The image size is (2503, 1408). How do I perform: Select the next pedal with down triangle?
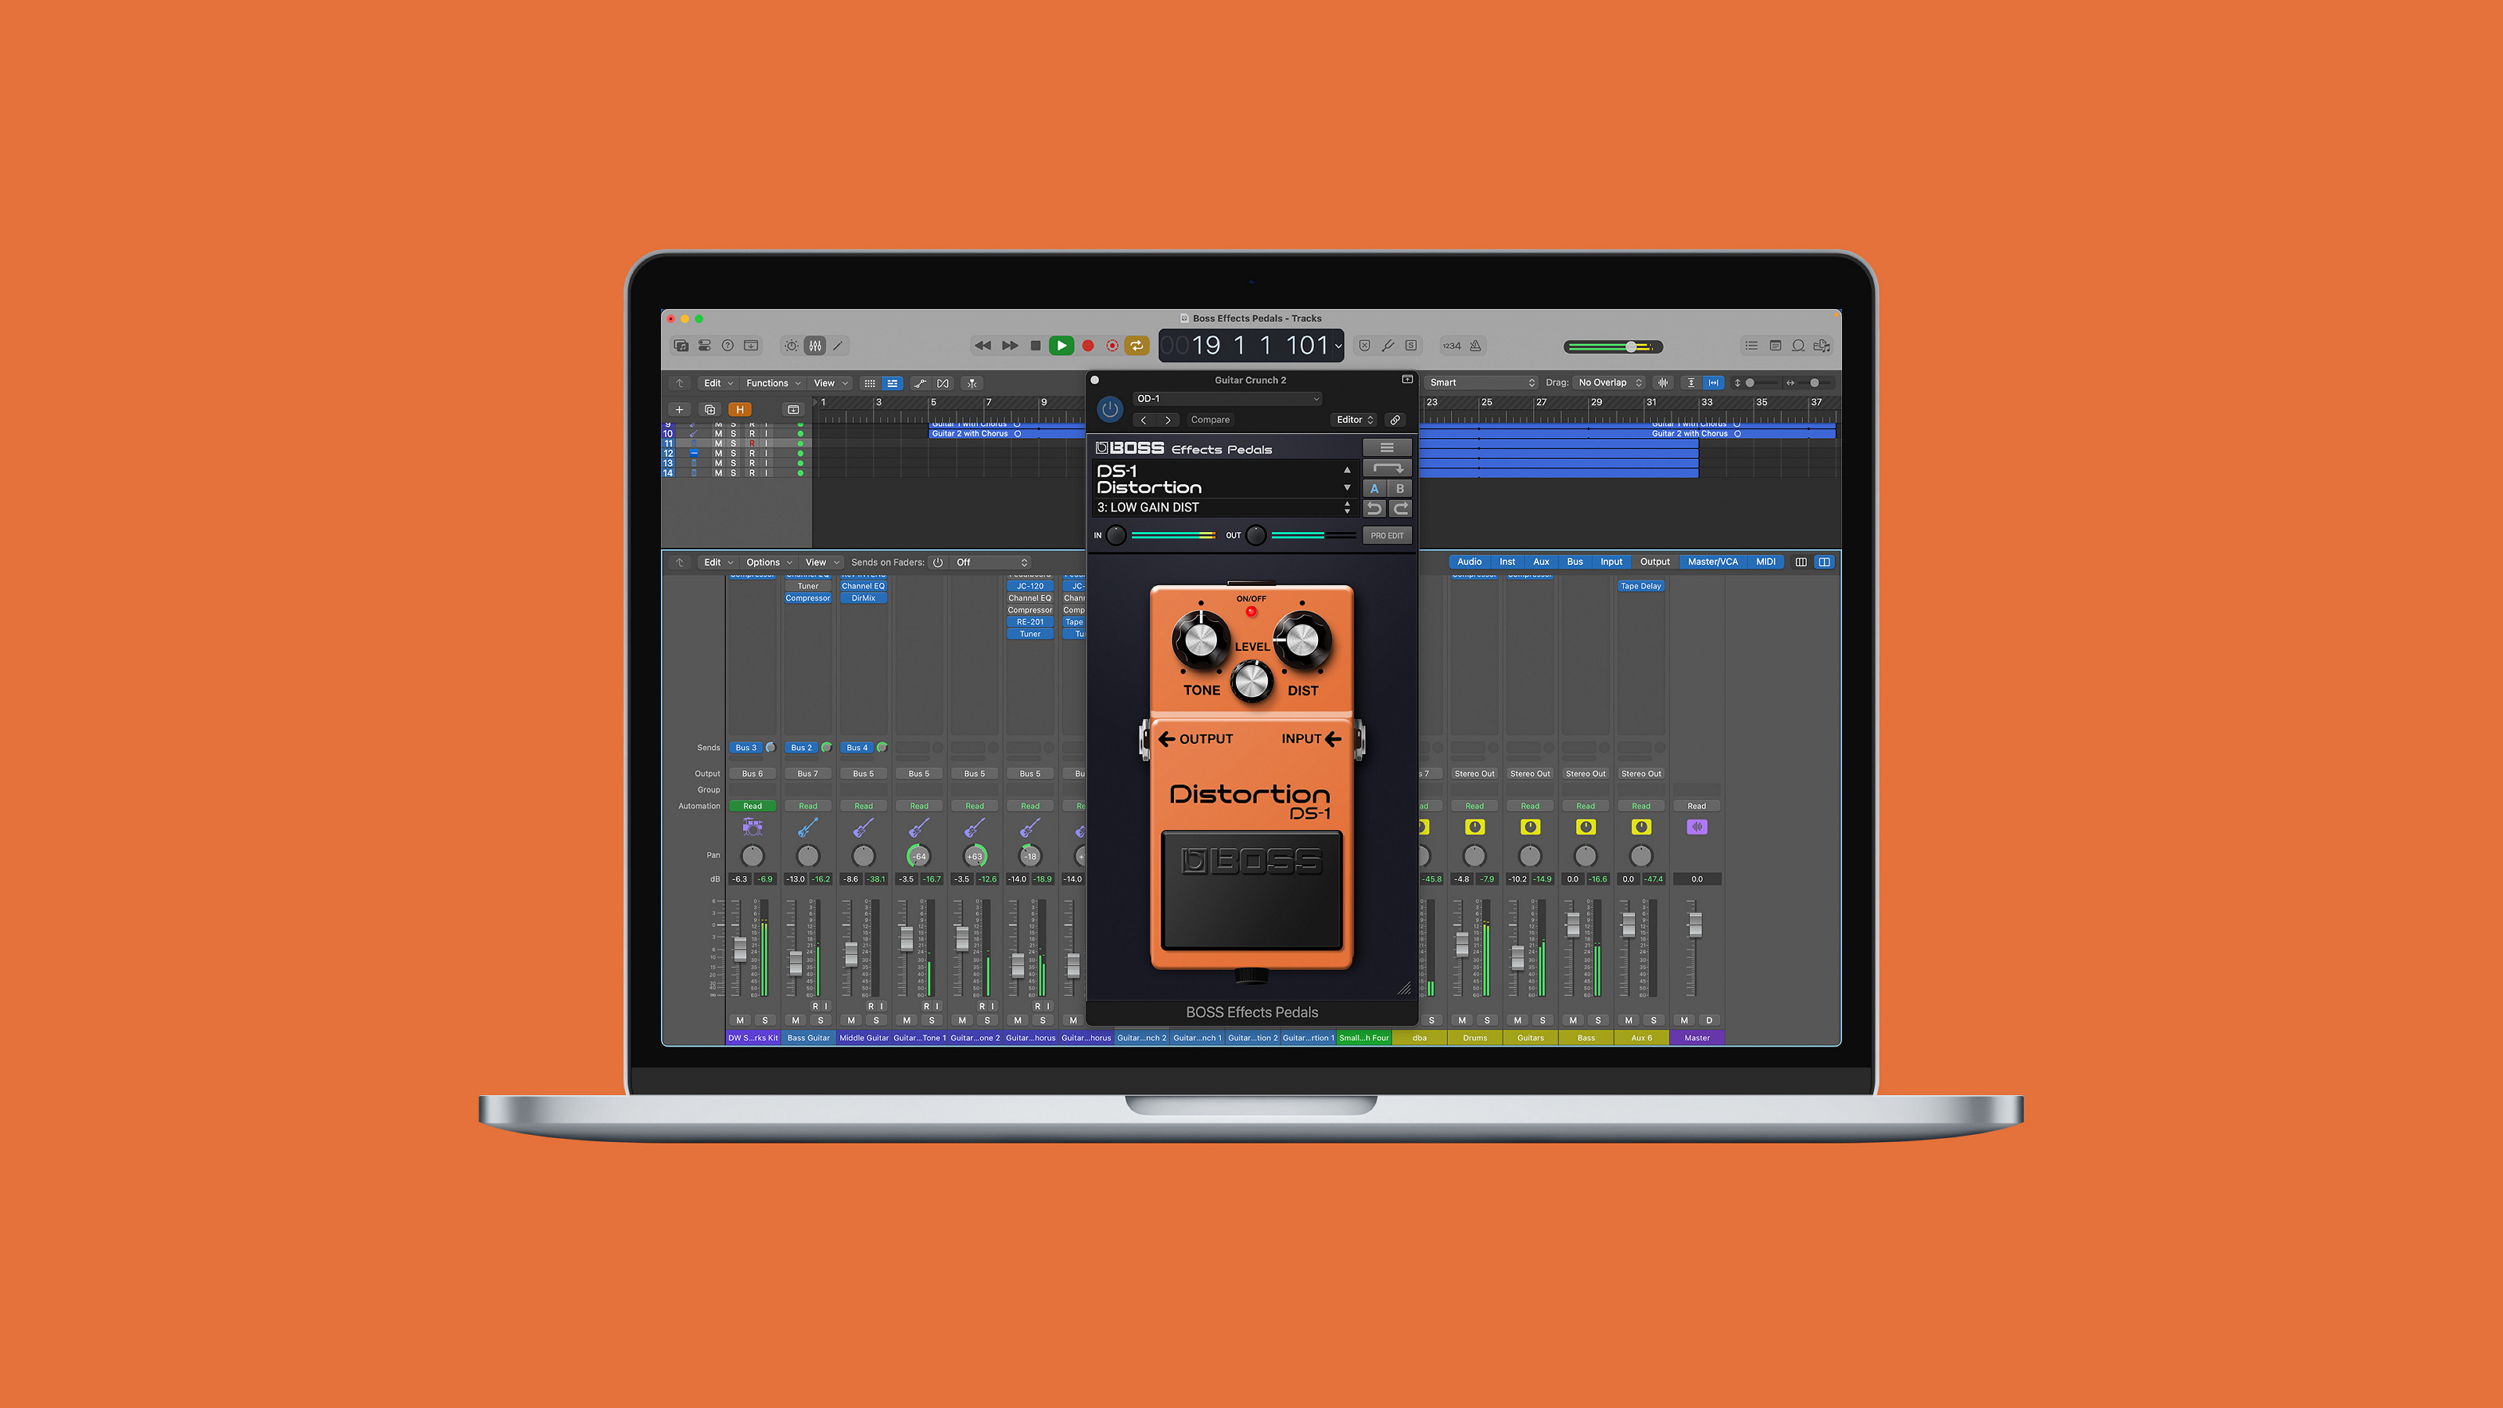point(1347,488)
